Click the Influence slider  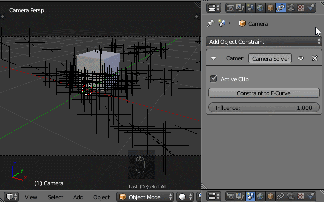[x=264, y=108]
